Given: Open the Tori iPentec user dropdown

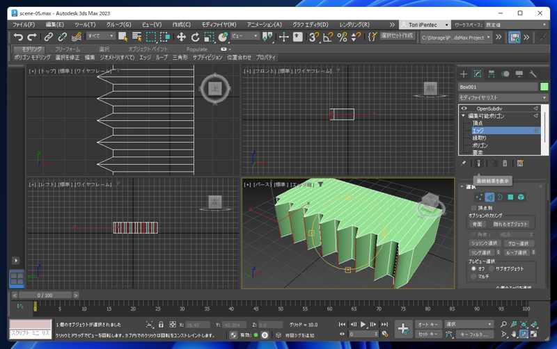Looking at the screenshot, I should 425,25.
